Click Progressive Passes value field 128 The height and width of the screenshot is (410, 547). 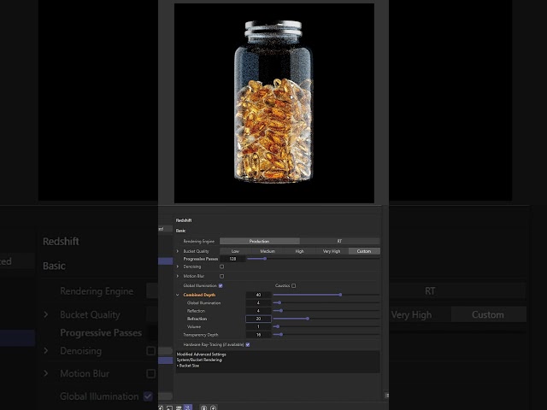click(x=232, y=259)
